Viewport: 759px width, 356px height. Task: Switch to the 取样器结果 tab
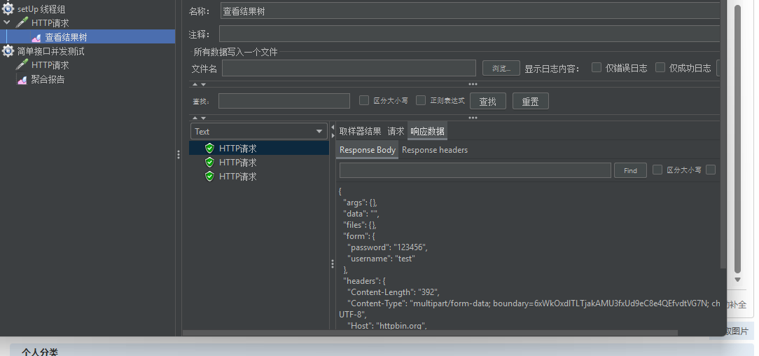coord(360,131)
